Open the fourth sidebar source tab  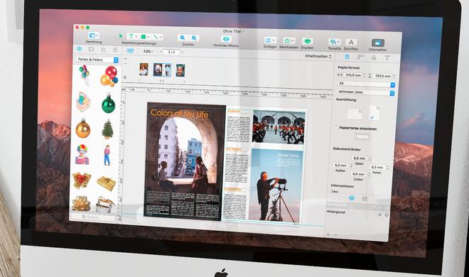(115, 50)
